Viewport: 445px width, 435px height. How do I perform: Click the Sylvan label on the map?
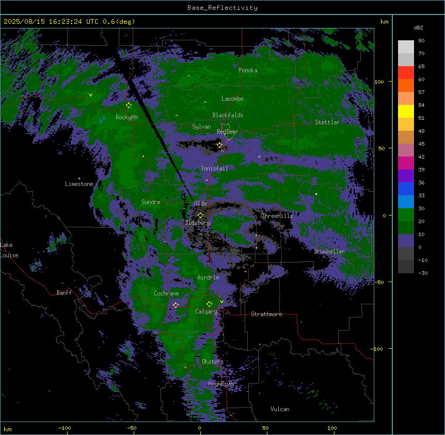[x=201, y=127]
